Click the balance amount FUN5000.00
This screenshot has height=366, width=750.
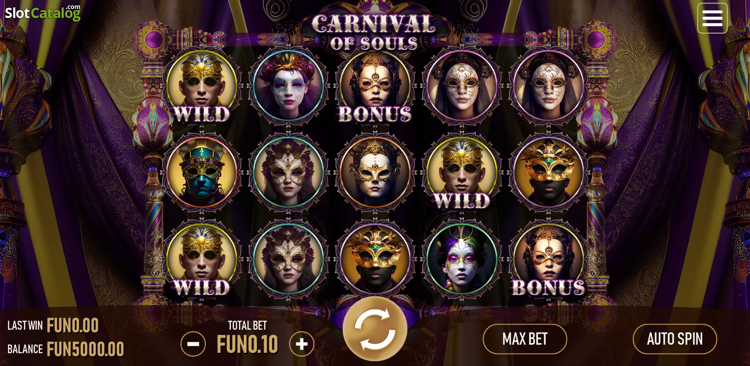click(x=86, y=349)
